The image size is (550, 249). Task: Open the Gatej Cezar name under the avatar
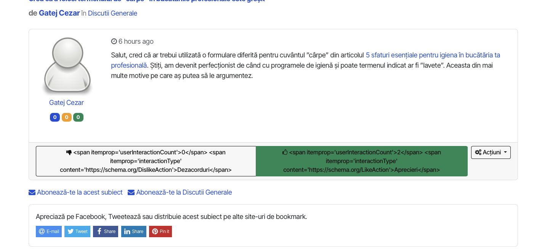(x=66, y=103)
